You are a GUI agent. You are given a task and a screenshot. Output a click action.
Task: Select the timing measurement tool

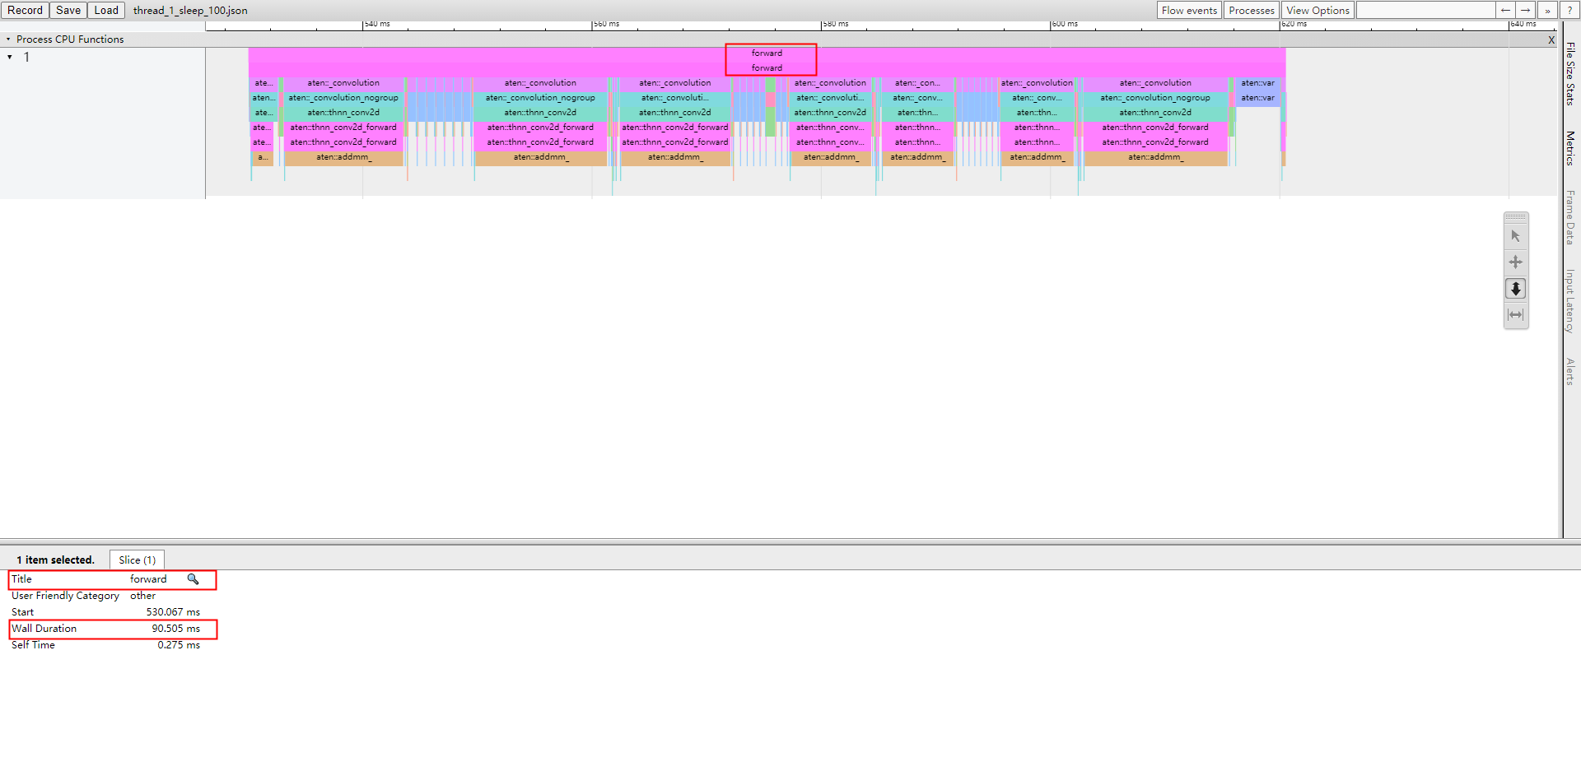(x=1515, y=315)
